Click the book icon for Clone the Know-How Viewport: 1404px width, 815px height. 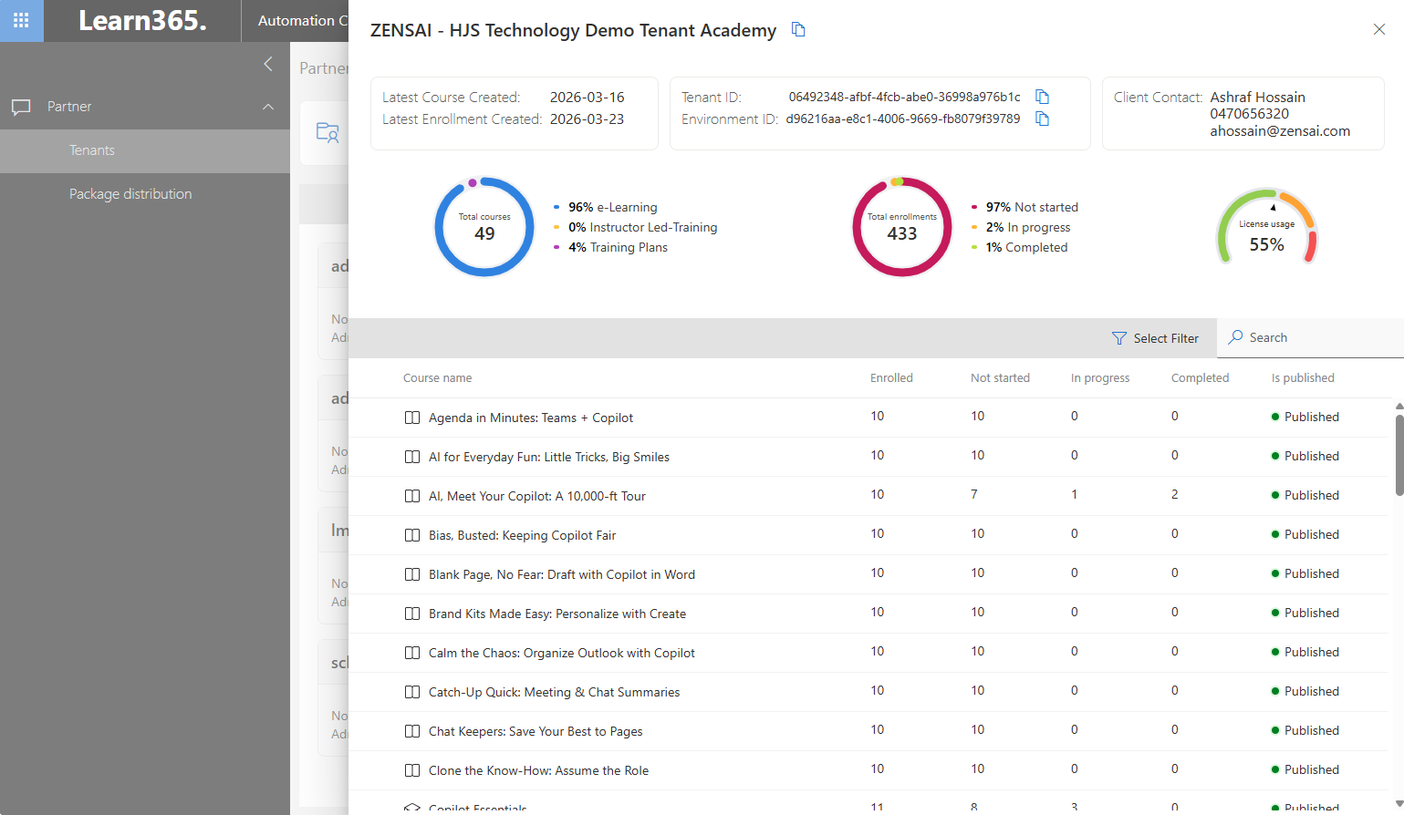[412, 770]
